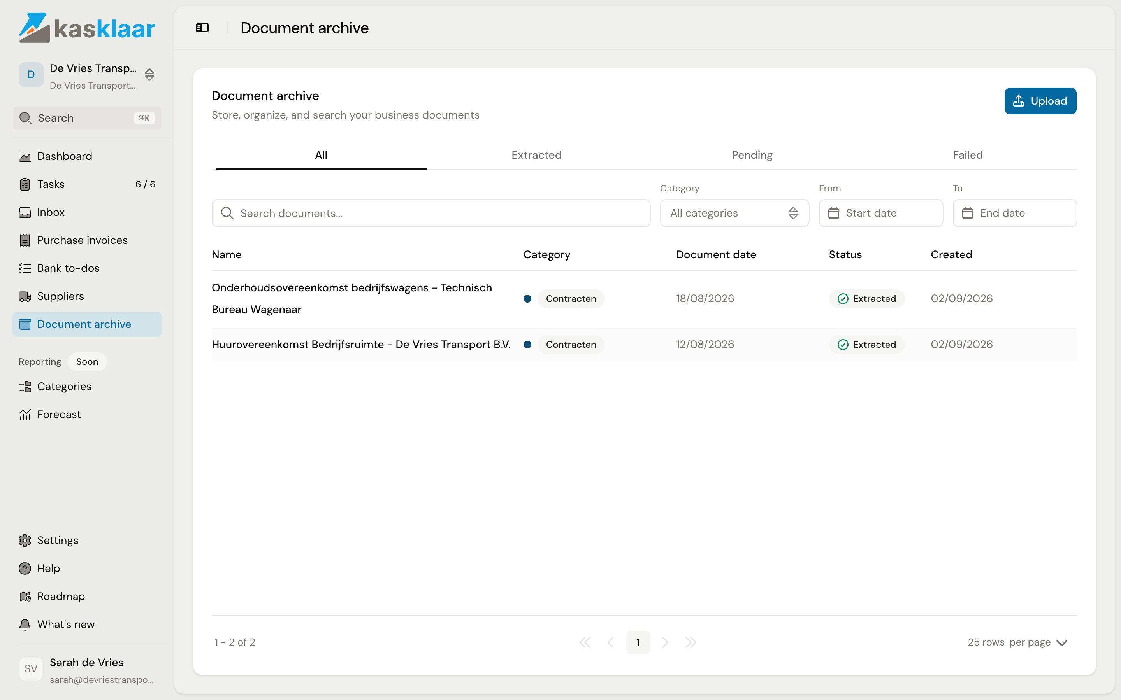Image resolution: width=1121 pixels, height=700 pixels.
Task: Go to Tasks in sidebar
Action: click(x=87, y=184)
